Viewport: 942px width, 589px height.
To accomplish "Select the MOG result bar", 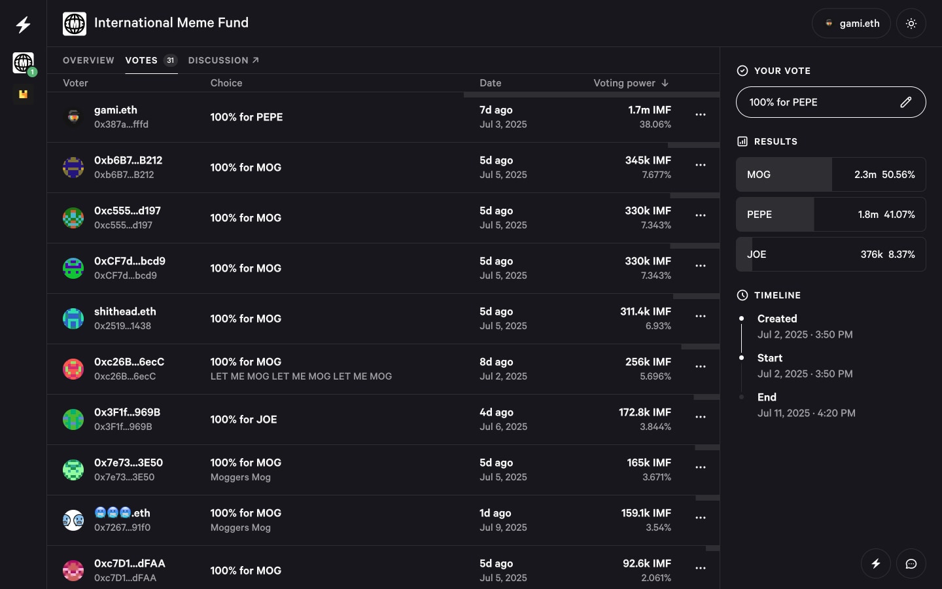I will pos(831,175).
